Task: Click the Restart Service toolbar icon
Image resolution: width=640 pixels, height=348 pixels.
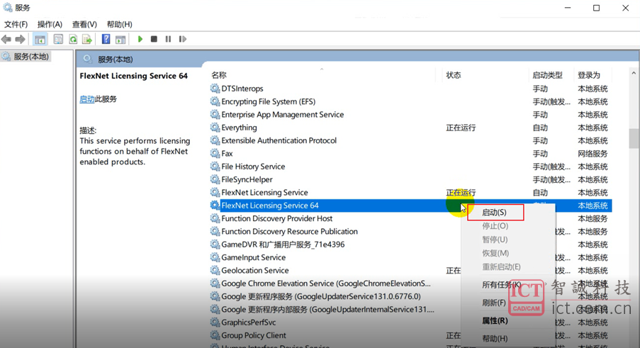Action: click(182, 39)
